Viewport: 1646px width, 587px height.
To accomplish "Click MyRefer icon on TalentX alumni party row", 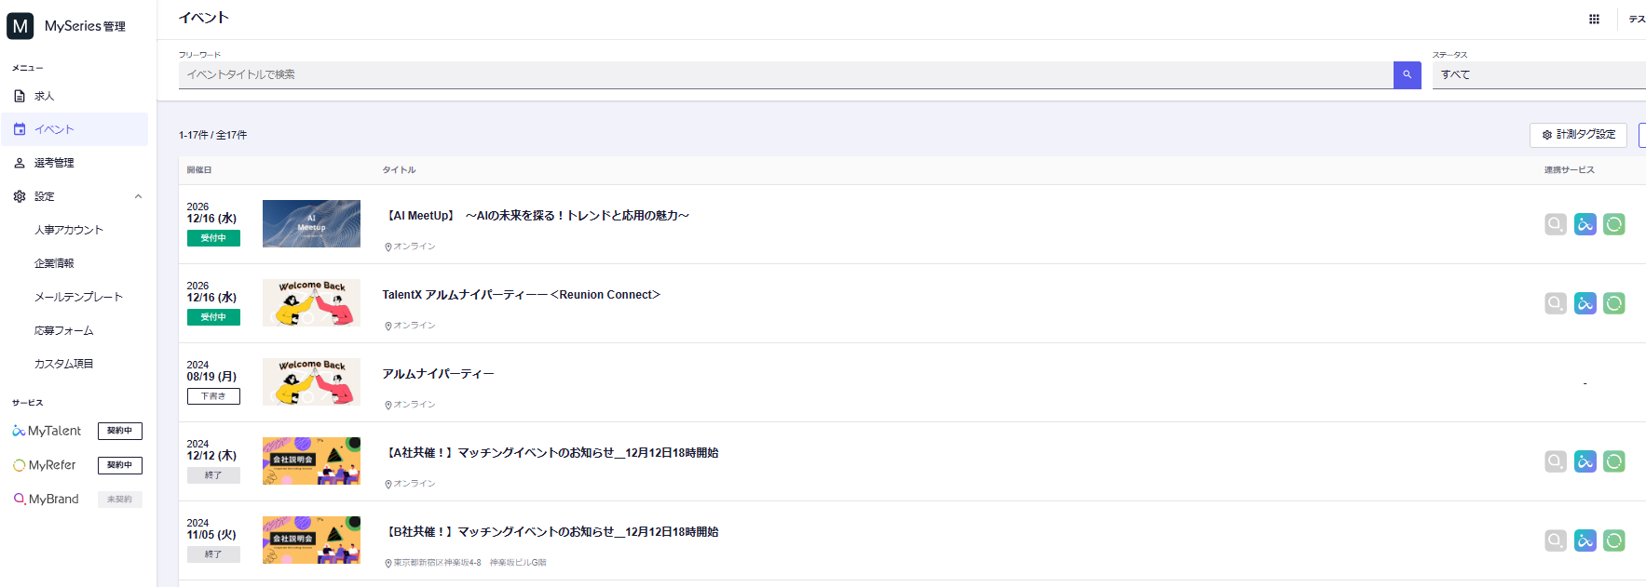I will pos(1613,303).
